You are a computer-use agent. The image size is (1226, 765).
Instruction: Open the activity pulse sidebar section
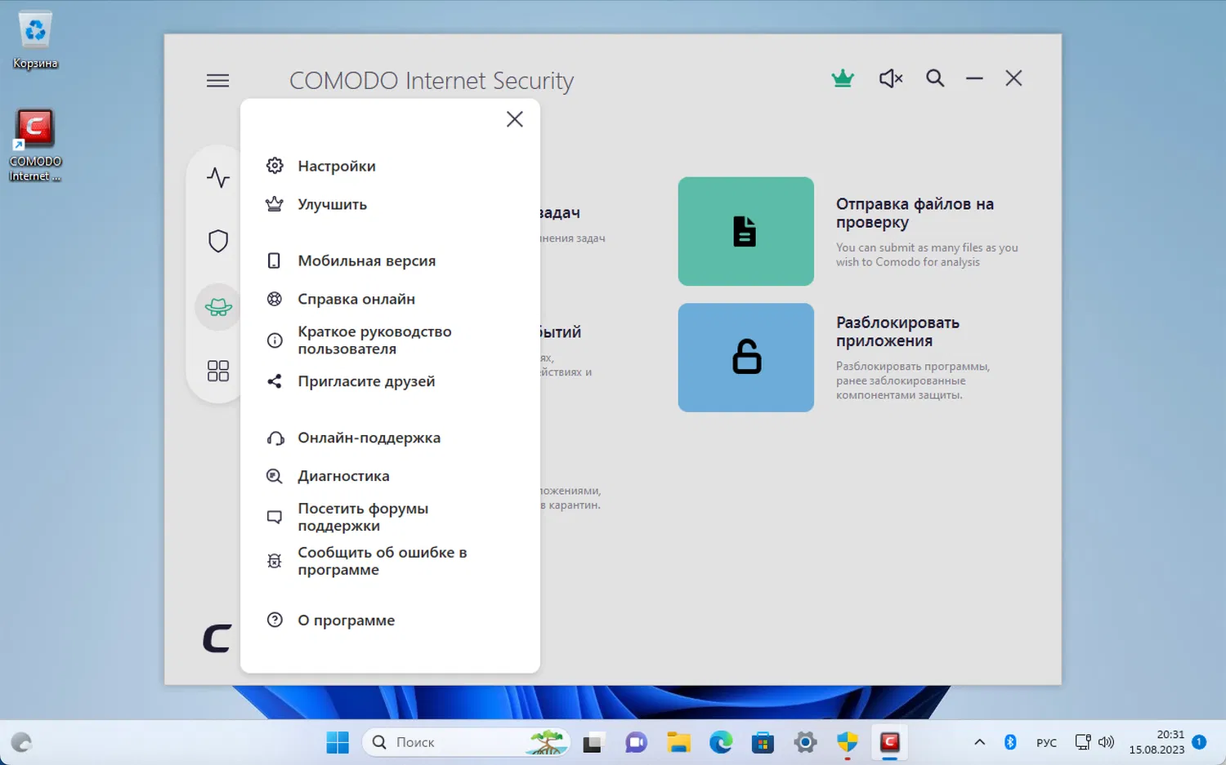point(218,177)
